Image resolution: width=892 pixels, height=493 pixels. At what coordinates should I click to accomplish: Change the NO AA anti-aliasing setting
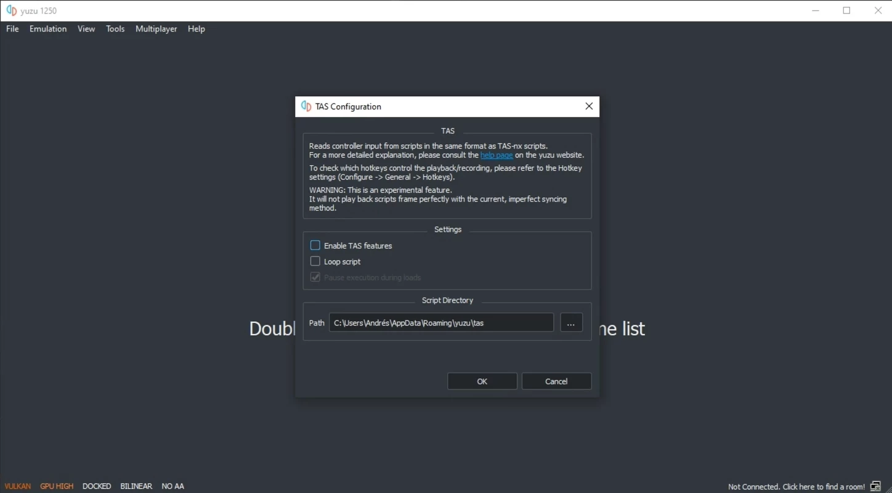(x=173, y=486)
